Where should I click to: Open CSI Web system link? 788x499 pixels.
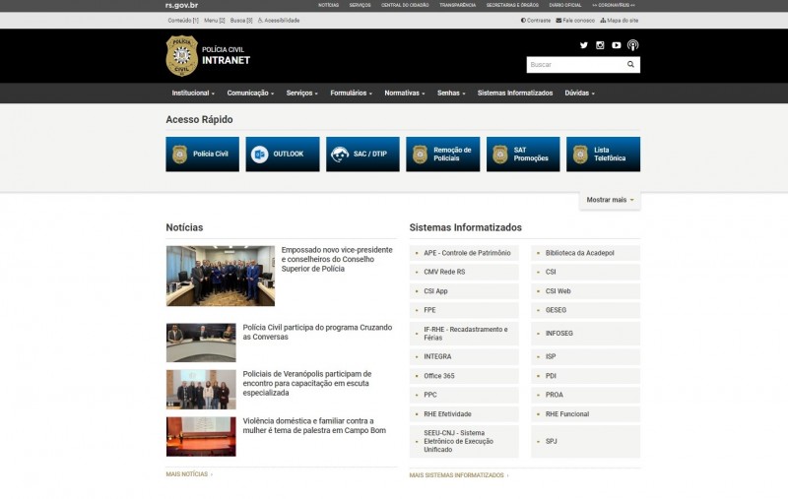pos(585,291)
